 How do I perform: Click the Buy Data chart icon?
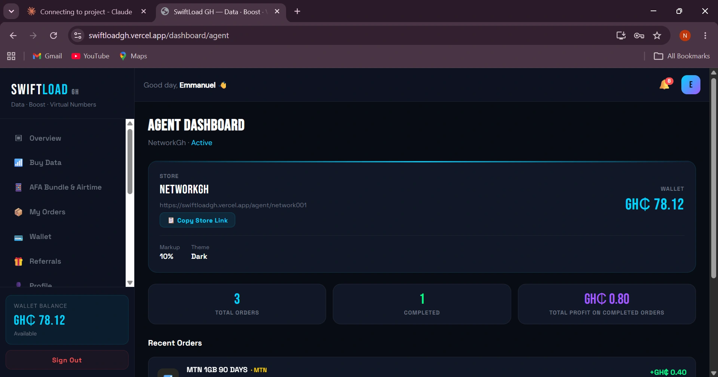(18, 163)
